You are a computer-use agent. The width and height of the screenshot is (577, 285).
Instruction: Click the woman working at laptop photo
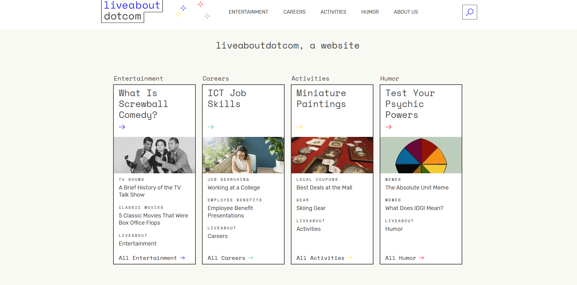pos(243,155)
